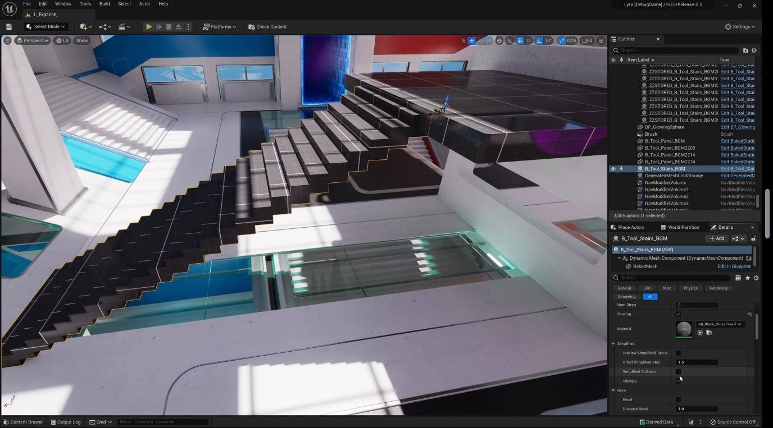The height and width of the screenshot is (428, 773).
Task: Open the Build menu
Action: pyautogui.click(x=104, y=4)
